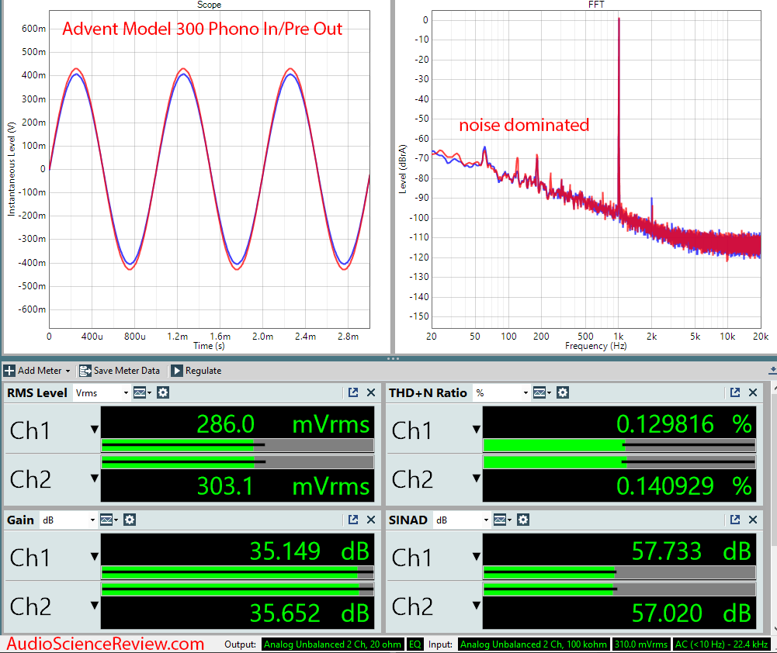Screen dimensions: 777x653
Task: Click Save Meter Data button
Action: coord(120,370)
